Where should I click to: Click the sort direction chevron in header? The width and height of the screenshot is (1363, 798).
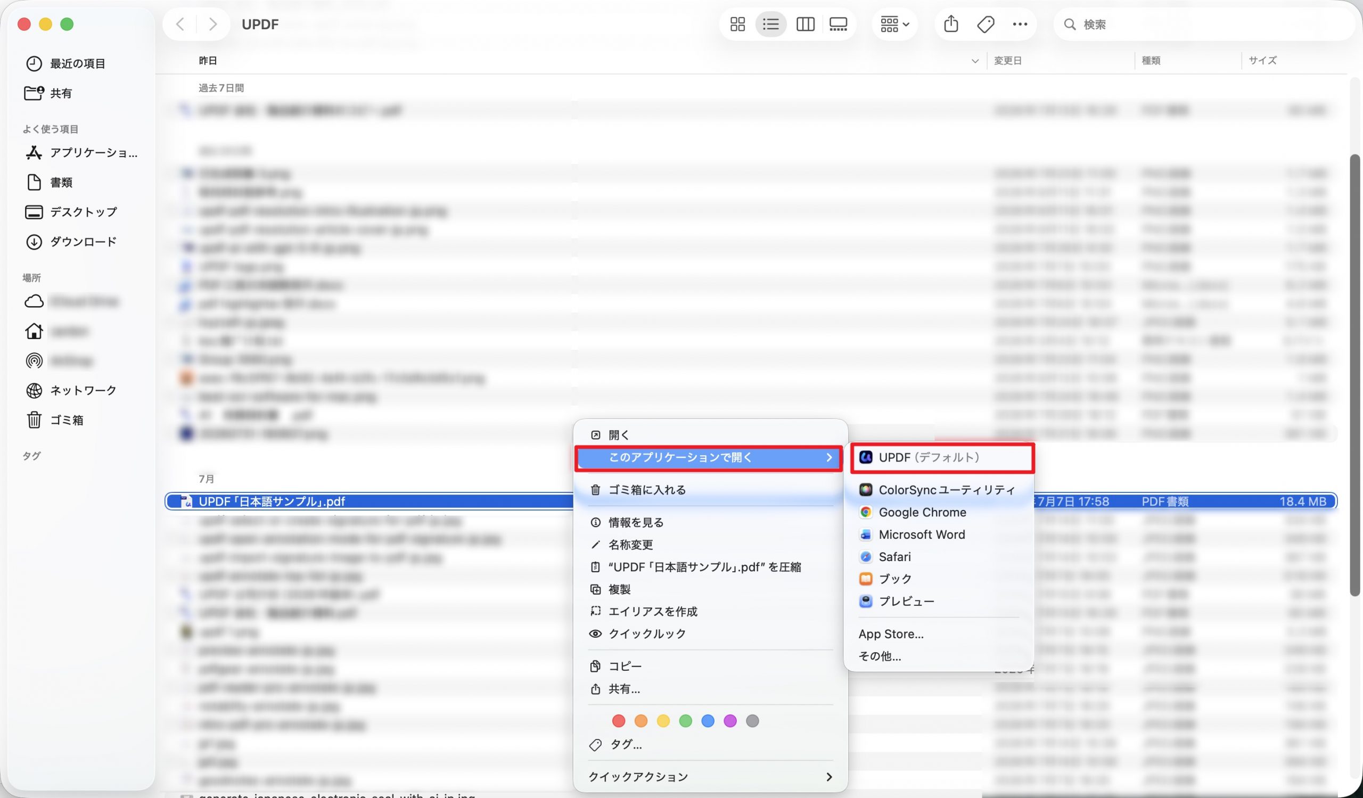[x=975, y=61]
